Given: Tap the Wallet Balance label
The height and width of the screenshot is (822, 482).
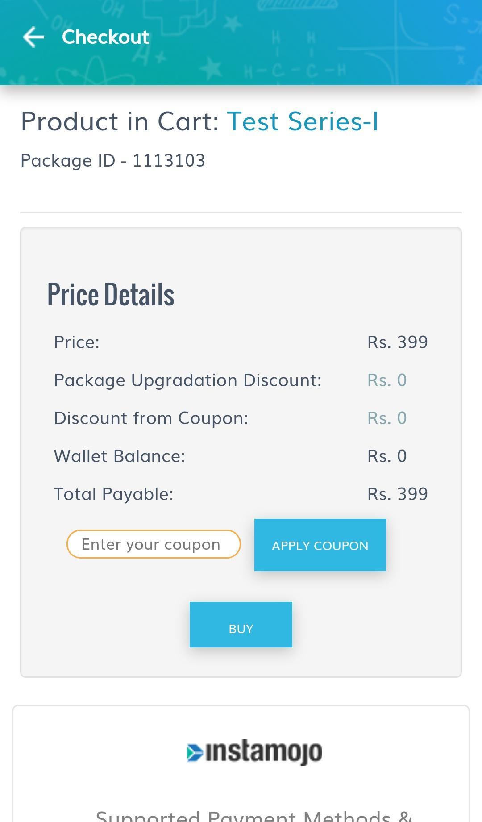Looking at the screenshot, I should click(119, 456).
